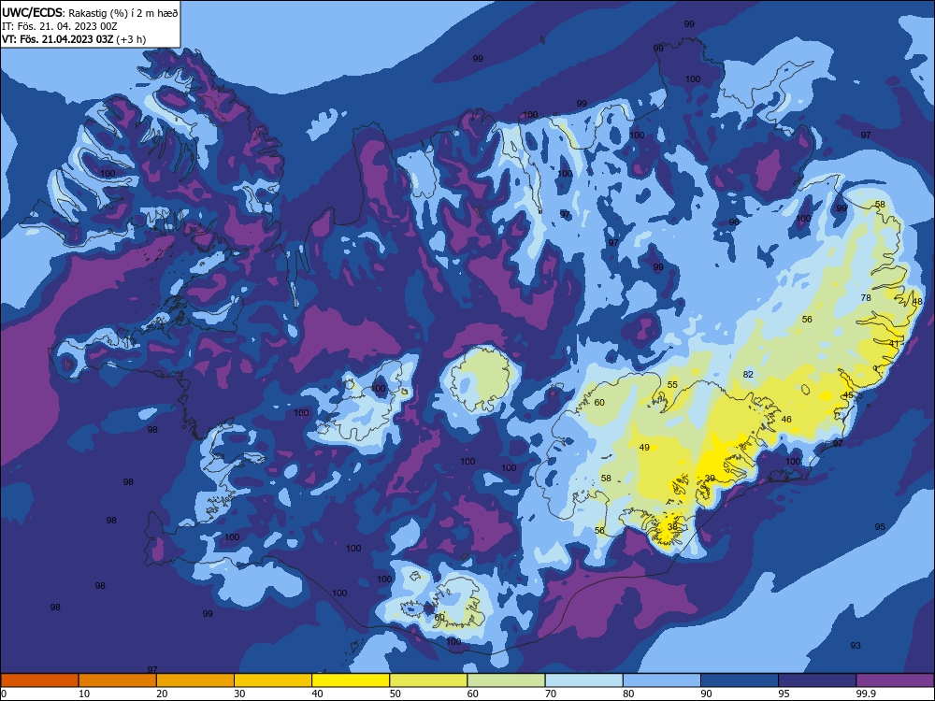Click the legend tick label '30'
This screenshot has width=935, height=701.
(239, 694)
